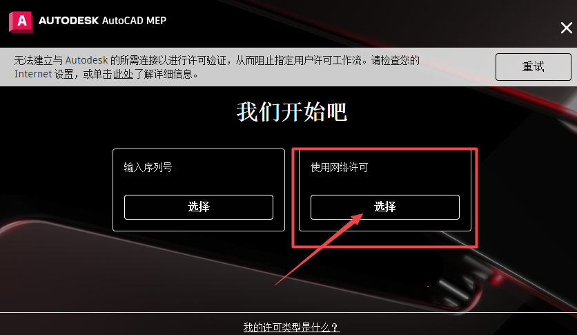Open the 我的许可类型是什么？ link
The width and height of the screenshot is (577, 335).
[291, 327]
